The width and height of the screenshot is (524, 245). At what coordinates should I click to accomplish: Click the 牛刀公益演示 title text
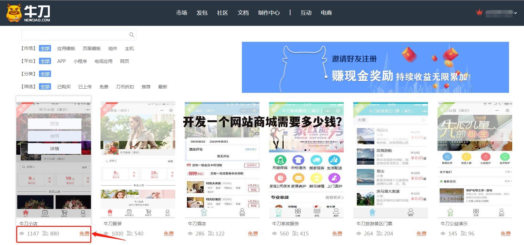(x=454, y=224)
